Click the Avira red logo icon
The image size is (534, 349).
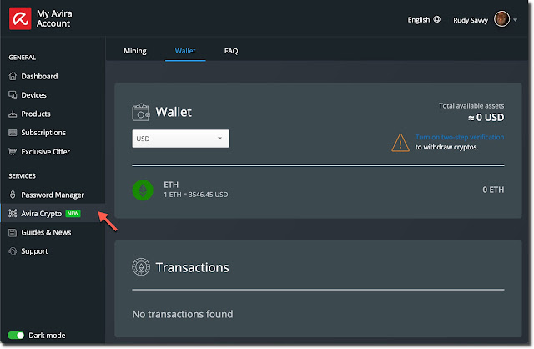tap(20, 18)
